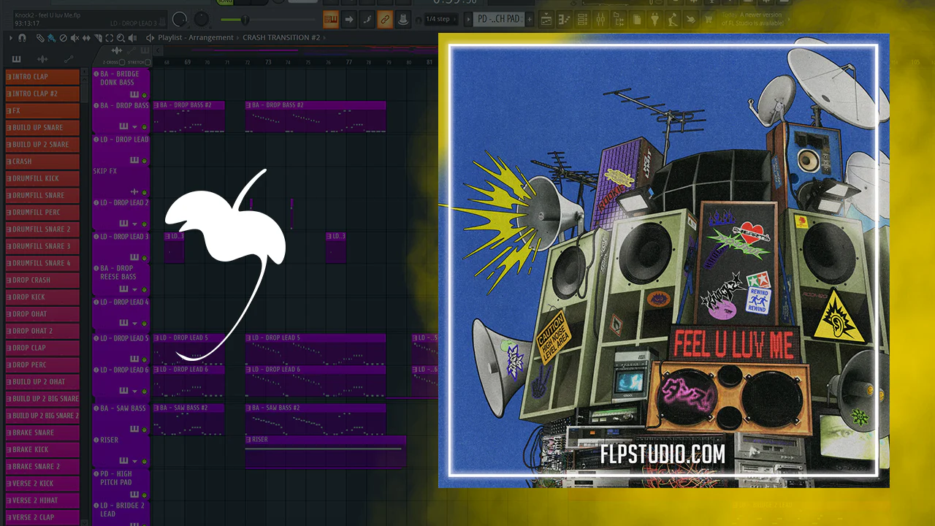The width and height of the screenshot is (935, 526).
Task: Open the shopping cart content library
Action: tap(709, 20)
